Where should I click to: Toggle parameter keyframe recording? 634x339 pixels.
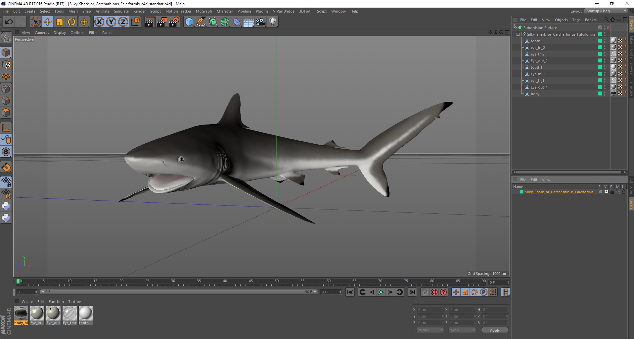[484, 292]
